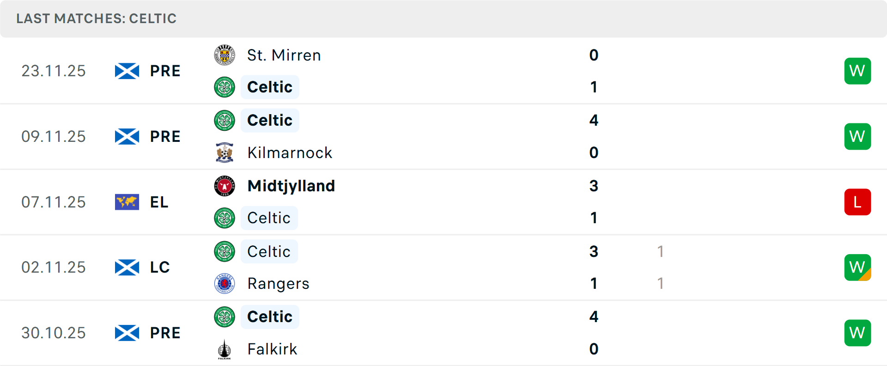The image size is (887, 366).
Task: Expand the EL competition label
Action: [159, 202]
